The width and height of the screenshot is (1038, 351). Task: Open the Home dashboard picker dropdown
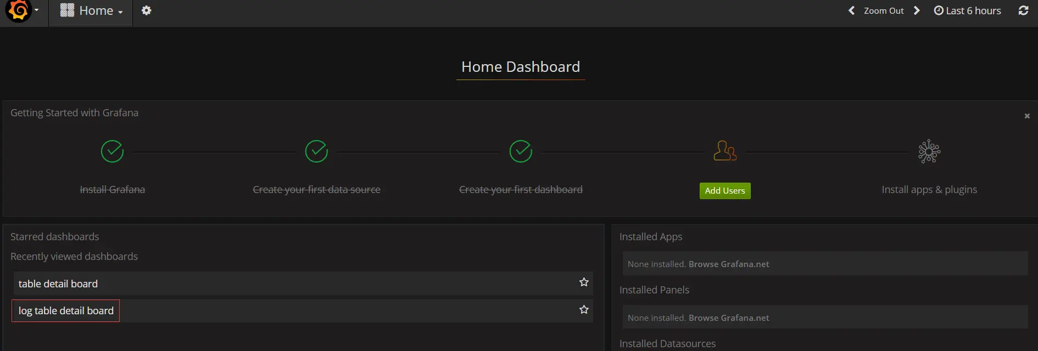(x=91, y=11)
